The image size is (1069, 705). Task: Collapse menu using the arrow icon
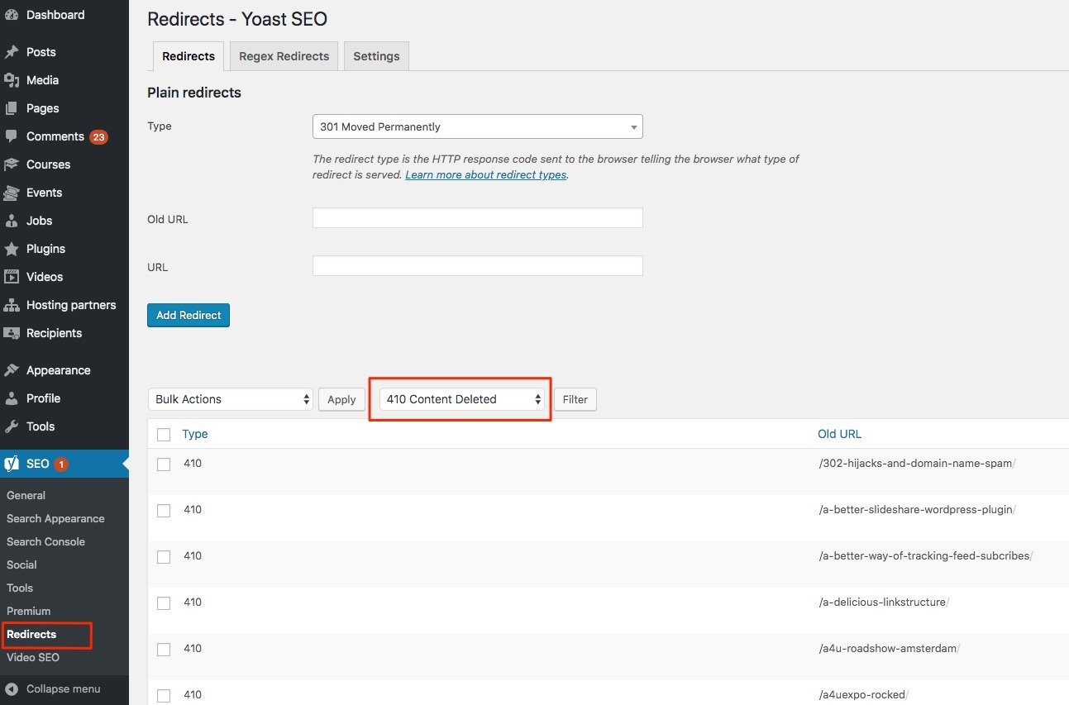click(12, 688)
